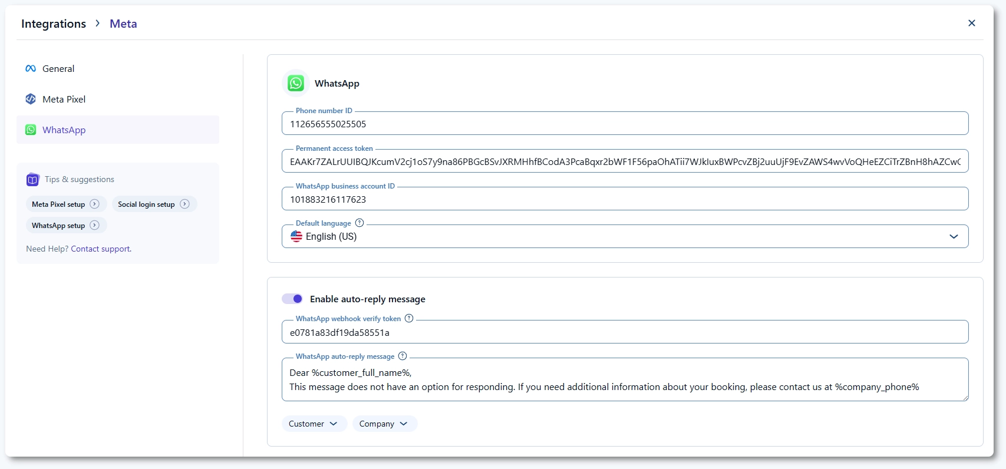Click the Default language help icon
This screenshot has width=1006, height=469.
[x=359, y=223]
